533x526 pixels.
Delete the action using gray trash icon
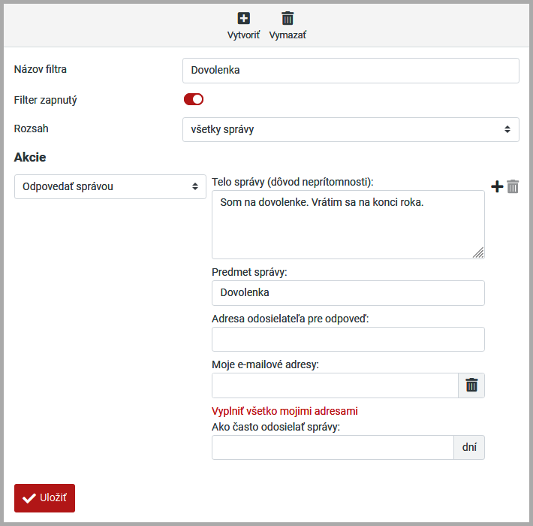(513, 186)
